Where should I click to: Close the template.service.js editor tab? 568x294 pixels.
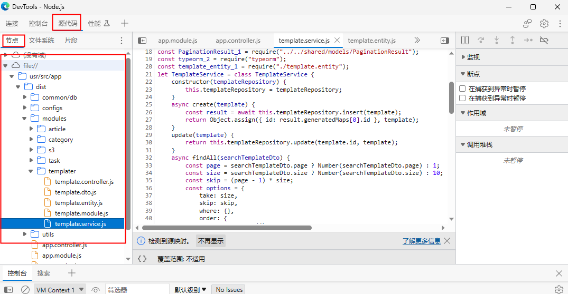(337, 40)
